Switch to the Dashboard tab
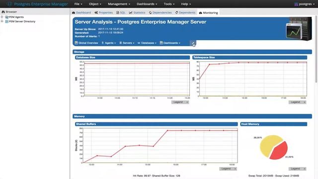 81,12
